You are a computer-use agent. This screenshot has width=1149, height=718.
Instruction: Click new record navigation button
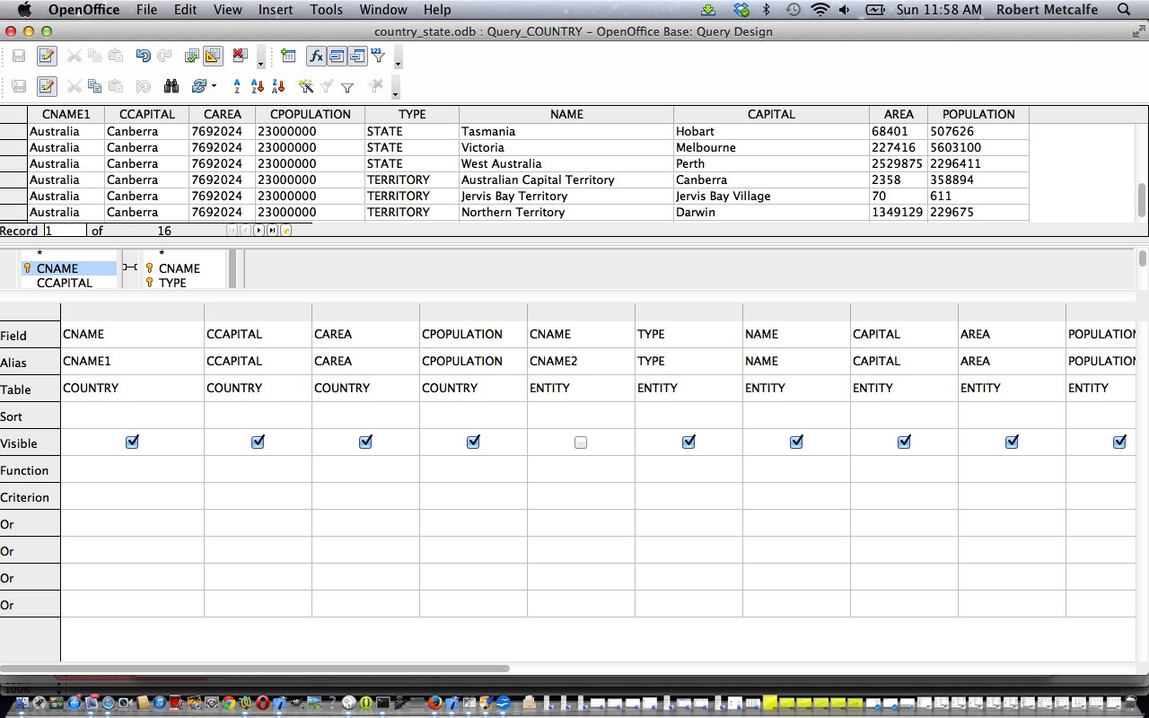pos(286,231)
